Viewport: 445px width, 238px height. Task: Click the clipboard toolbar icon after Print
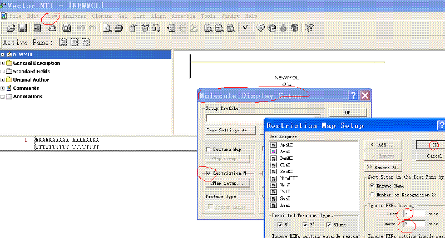pos(133,28)
